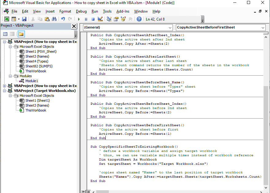Open Project Explorer toolbar icon

click(109, 19)
